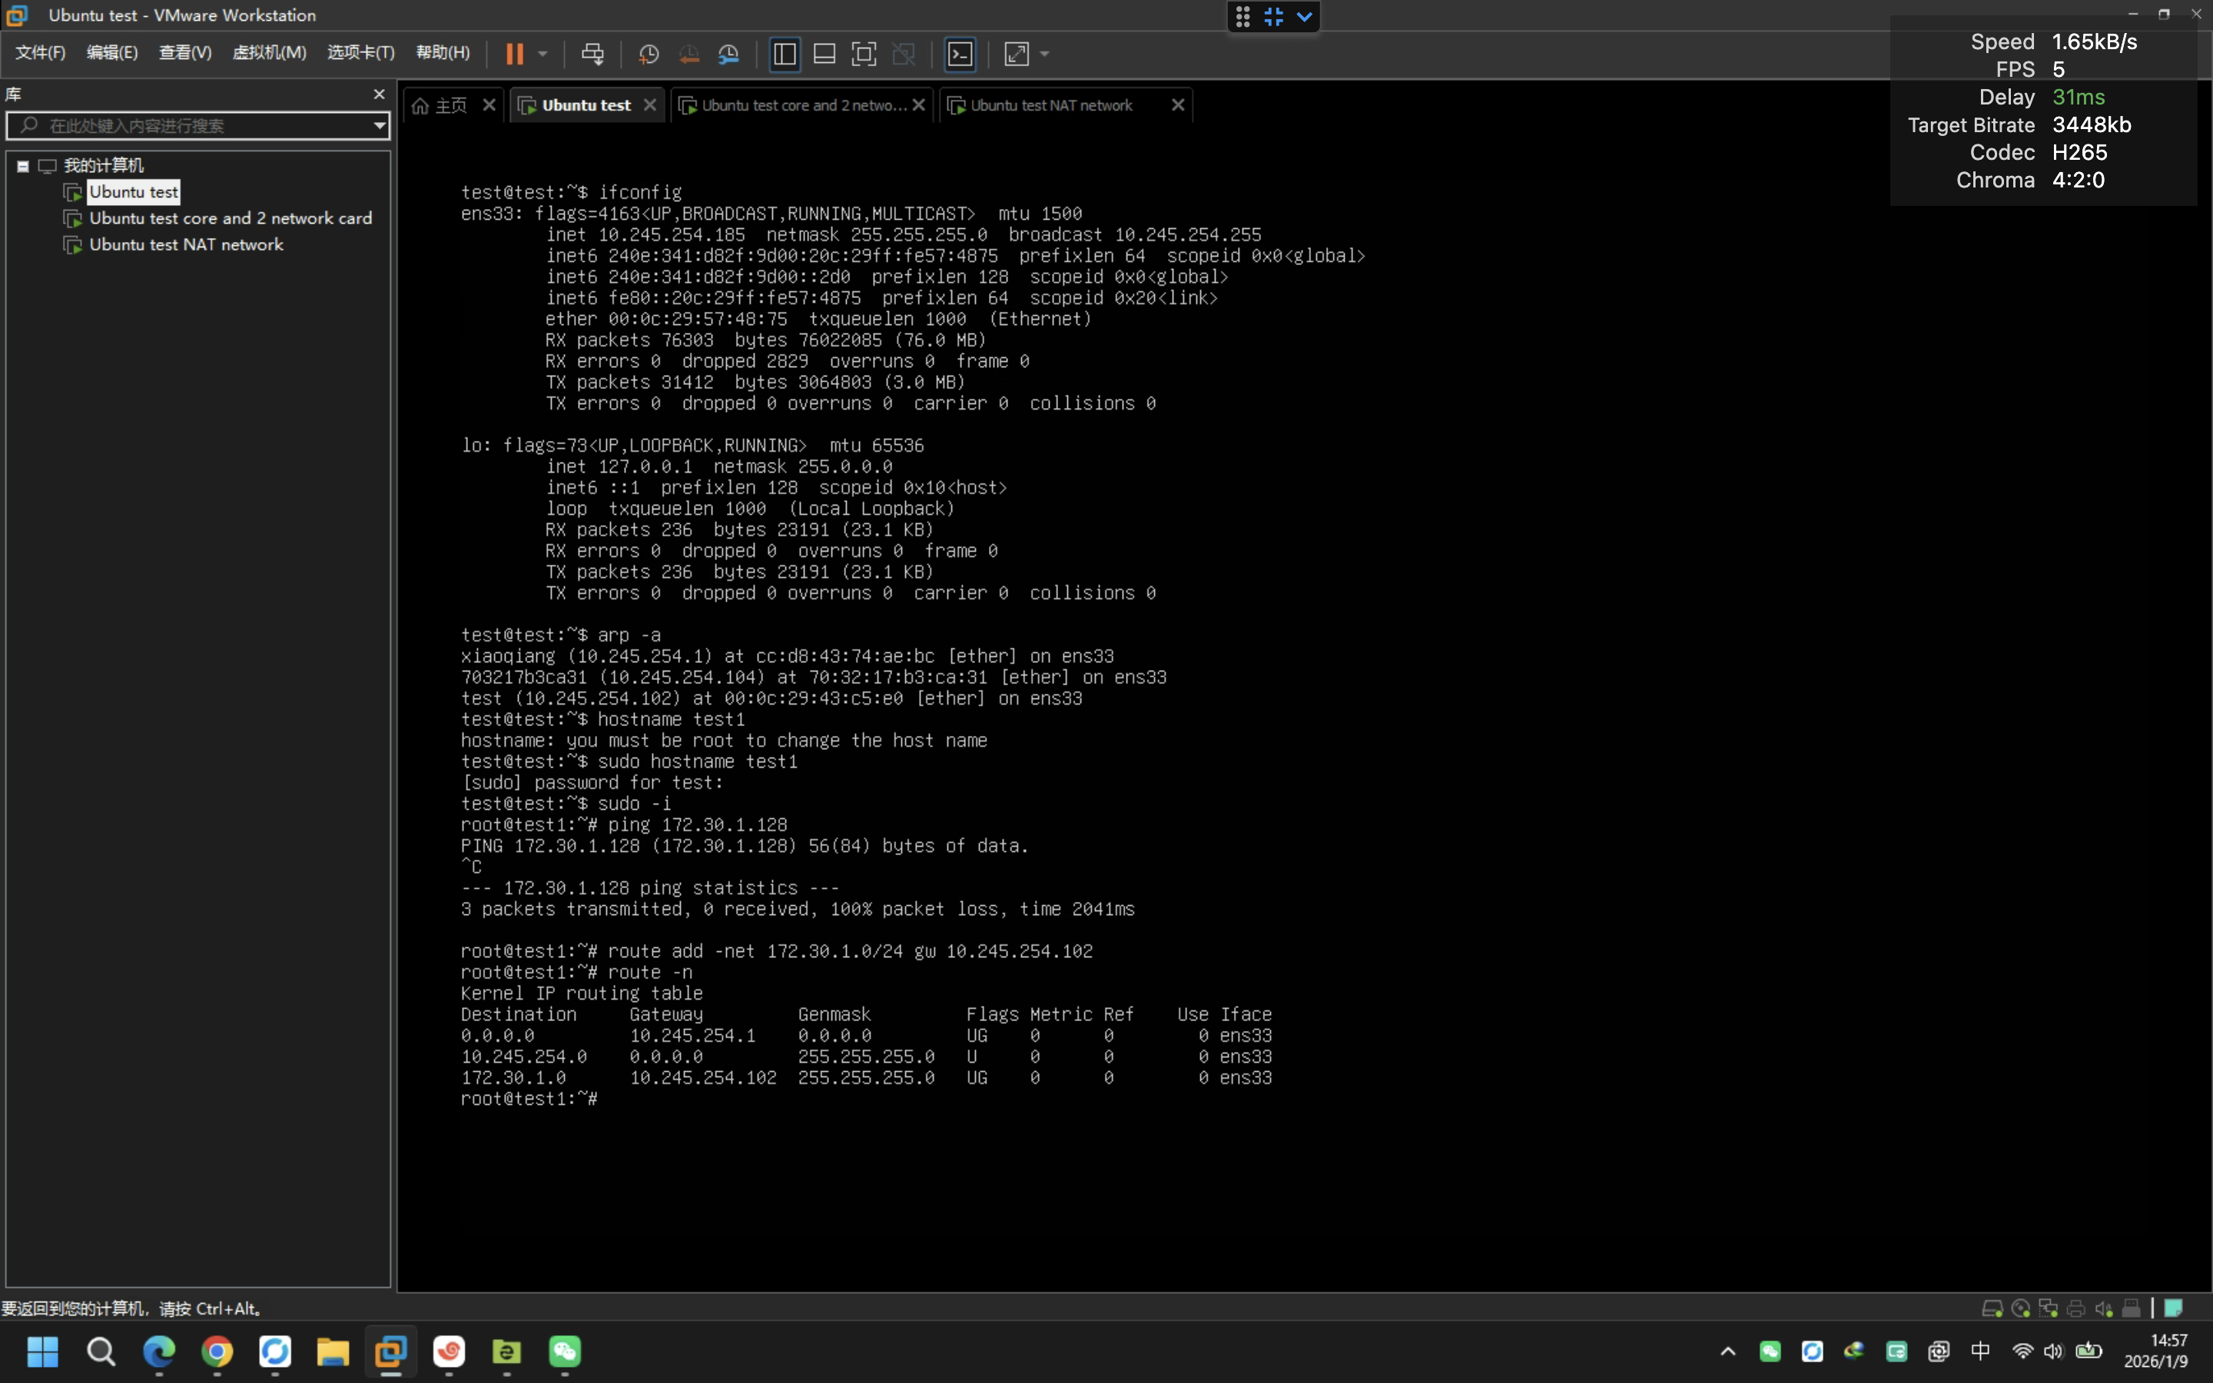Select Ubuntu test core and 2 network card

tap(231, 217)
